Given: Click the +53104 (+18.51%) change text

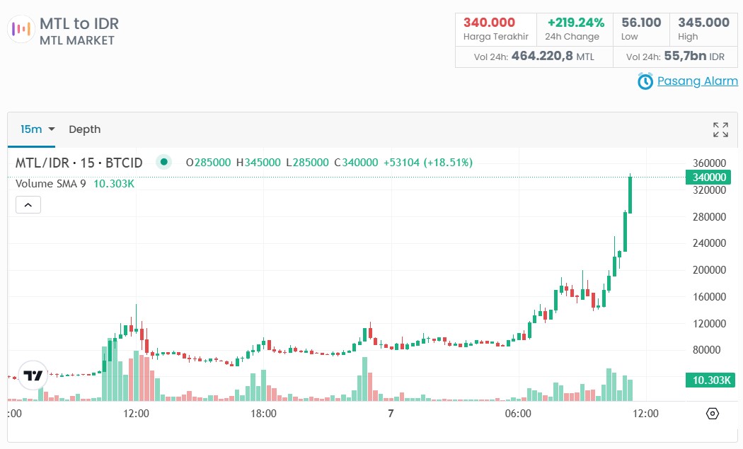Looking at the screenshot, I should (x=428, y=163).
